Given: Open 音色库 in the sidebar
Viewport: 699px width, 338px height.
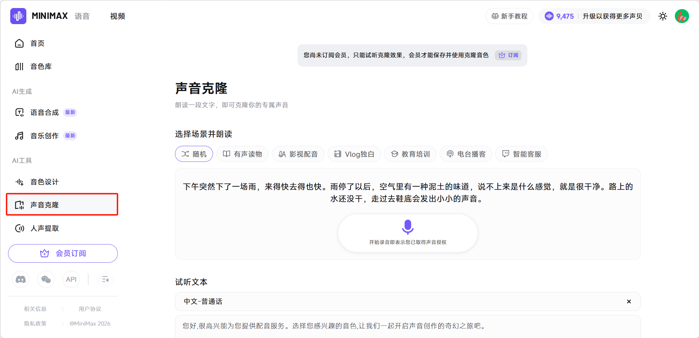Looking at the screenshot, I should click(41, 67).
